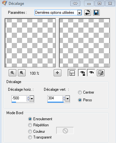The image size is (116, 143).
Task: Decrease Décalage vert. with down spinner
Action: point(64,100)
